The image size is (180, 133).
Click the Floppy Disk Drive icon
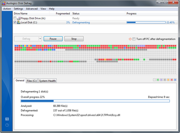click(x=19, y=18)
